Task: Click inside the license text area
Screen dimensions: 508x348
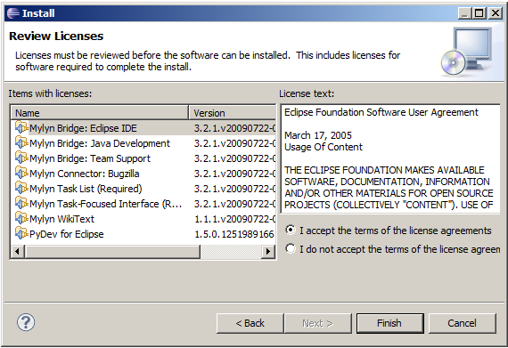Action: coord(390,158)
